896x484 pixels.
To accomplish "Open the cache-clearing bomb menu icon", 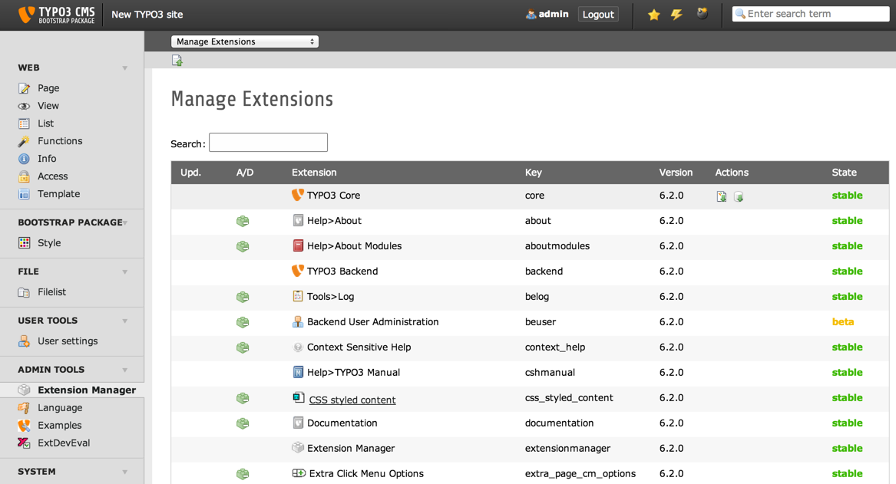I will tap(702, 14).
